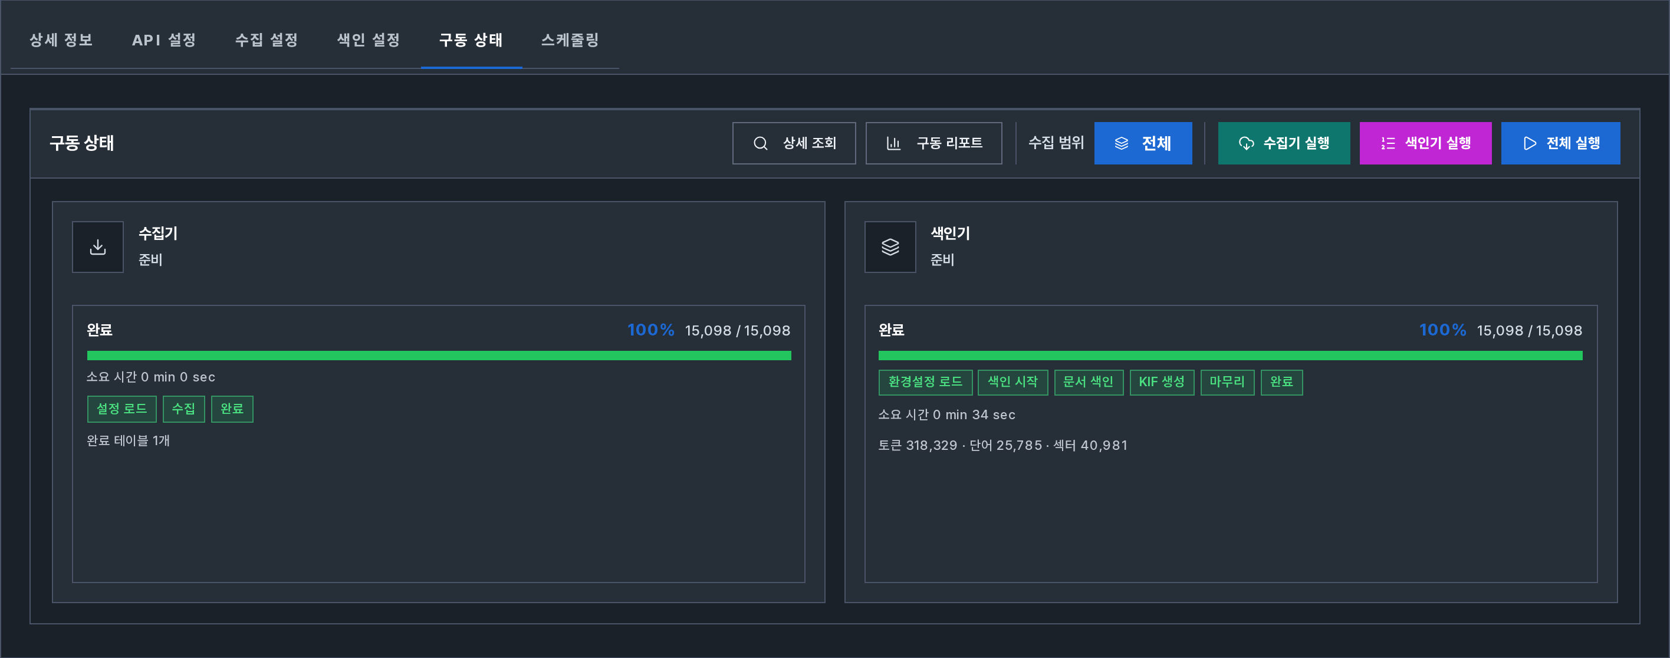Select the 마무리 step tag
The image size is (1670, 658).
point(1227,382)
